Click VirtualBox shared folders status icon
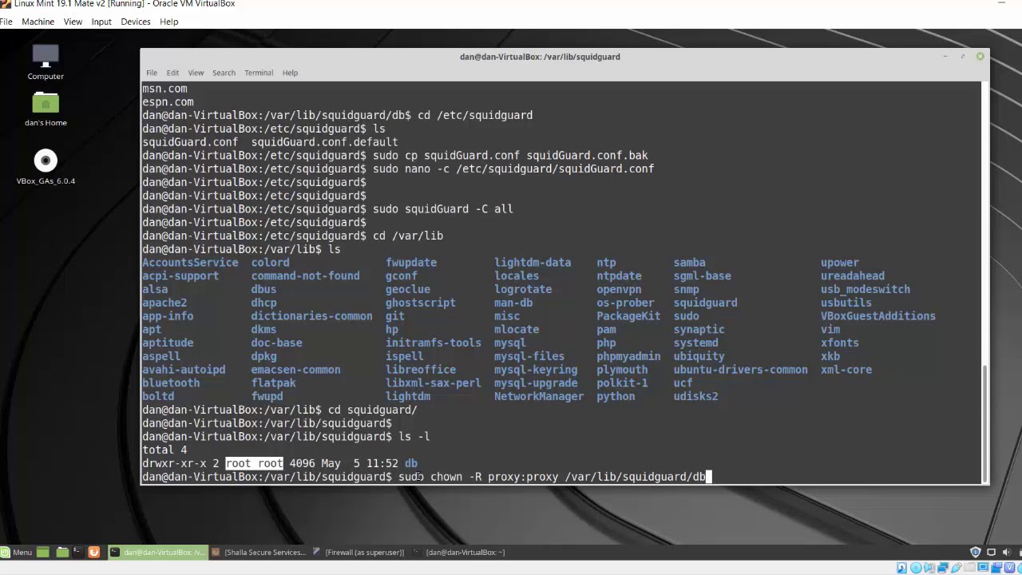Image resolution: width=1022 pixels, height=575 pixels. (970, 568)
